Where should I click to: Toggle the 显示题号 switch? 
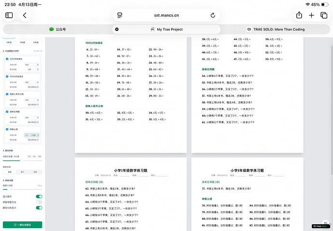tap(39, 196)
